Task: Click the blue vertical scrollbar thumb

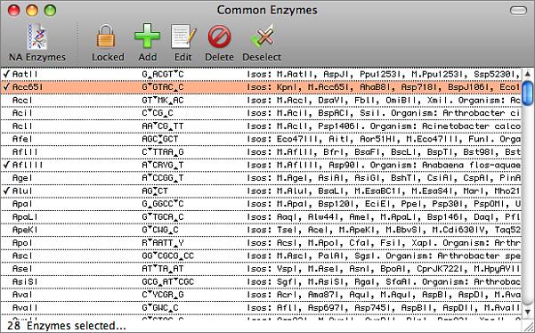Action: pos(528,93)
